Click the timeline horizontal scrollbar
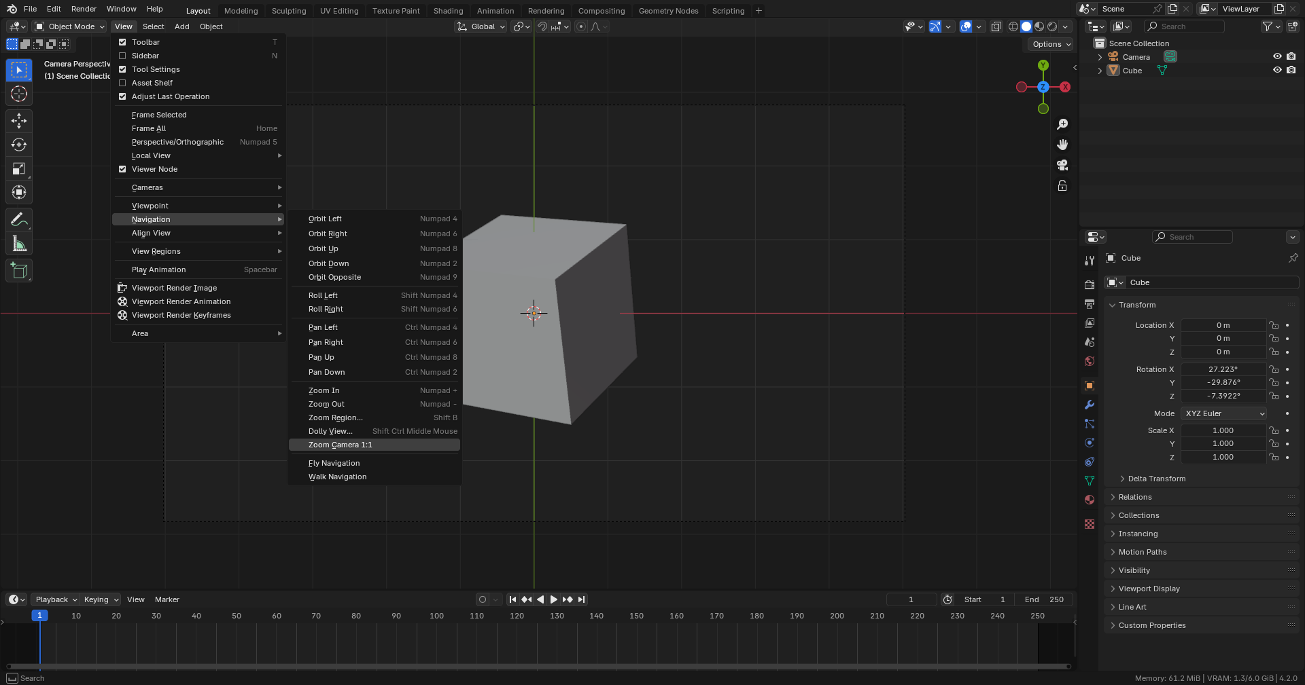The width and height of the screenshot is (1305, 685). pyautogui.click(x=537, y=667)
